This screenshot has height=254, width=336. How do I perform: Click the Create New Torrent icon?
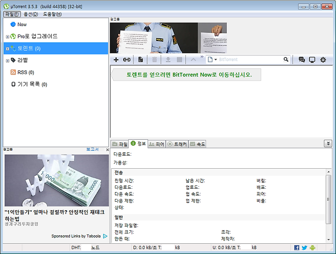coord(140,60)
